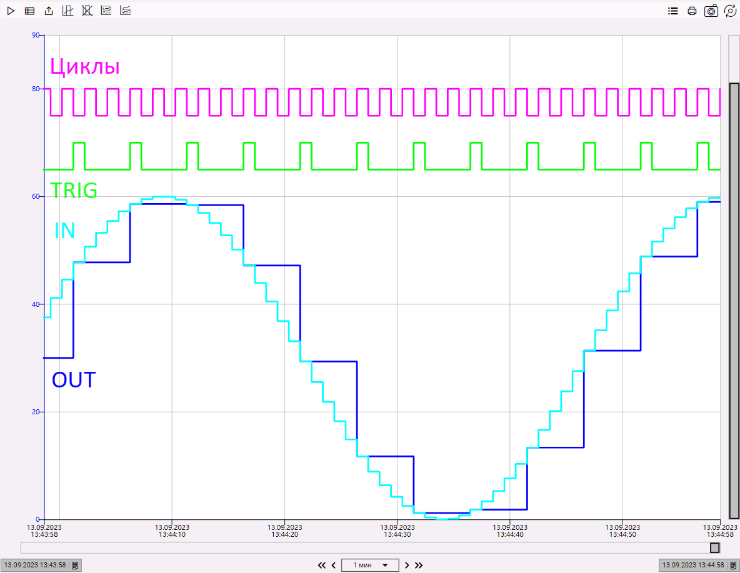Open calendar picker beside start time 13:43:58
Screen dimensions: 740x573
(75, 565)
